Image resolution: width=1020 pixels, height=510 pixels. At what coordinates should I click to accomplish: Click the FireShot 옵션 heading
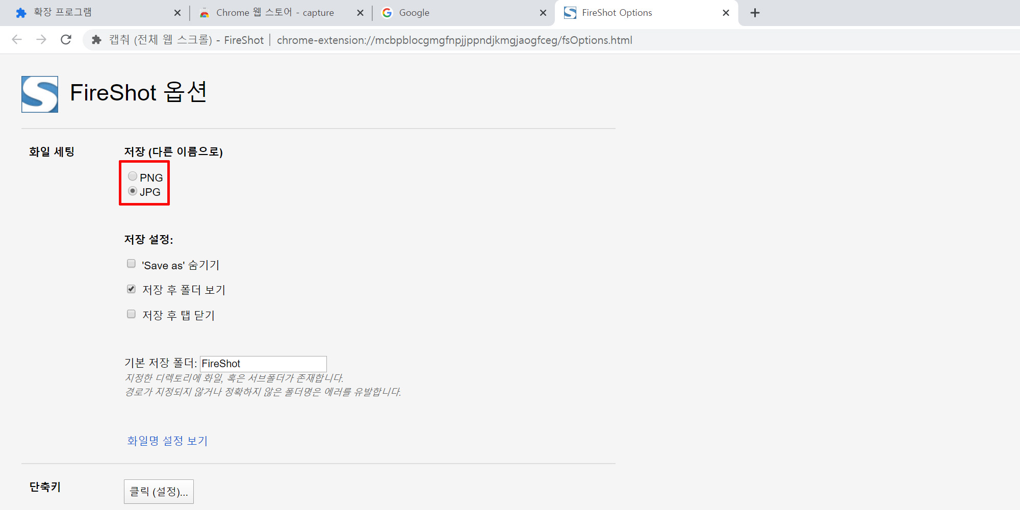point(138,92)
